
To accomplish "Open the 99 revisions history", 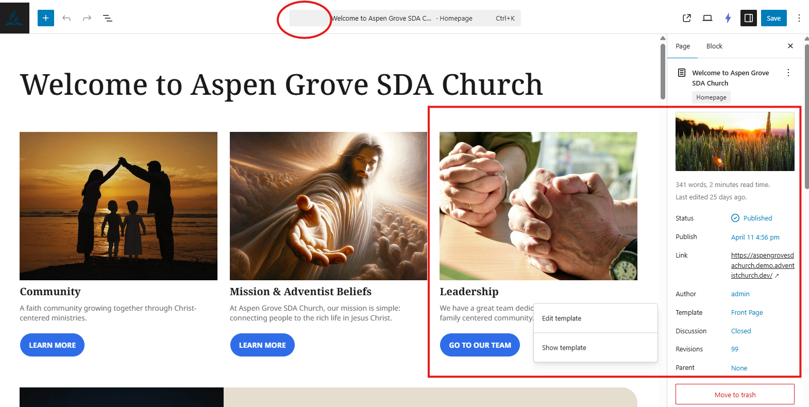I will pyautogui.click(x=735, y=349).
